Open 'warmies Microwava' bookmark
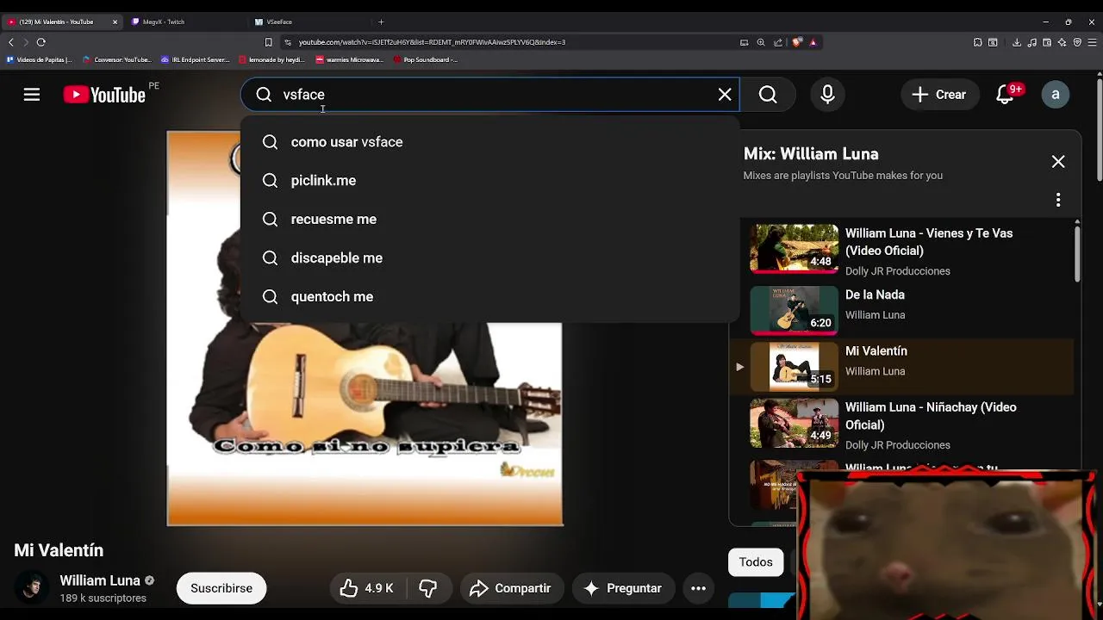The width and height of the screenshot is (1103, 620). 350,60
